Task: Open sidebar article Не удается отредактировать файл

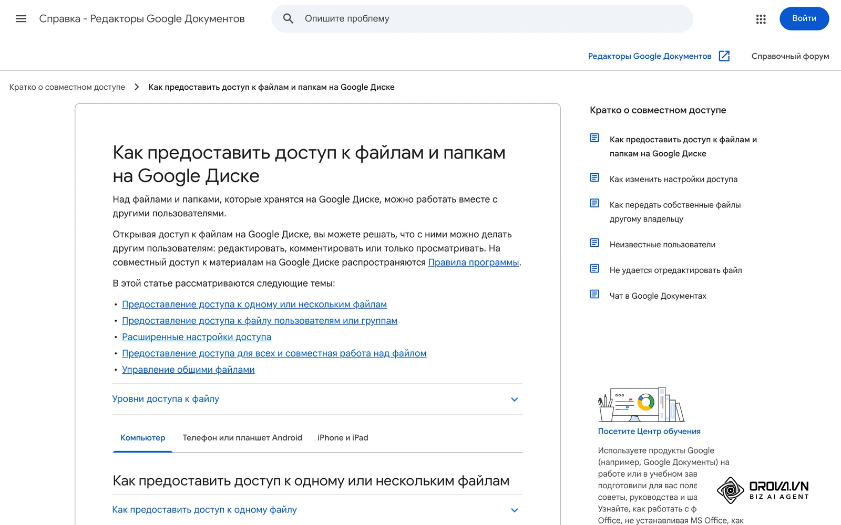Action: (675, 270)
